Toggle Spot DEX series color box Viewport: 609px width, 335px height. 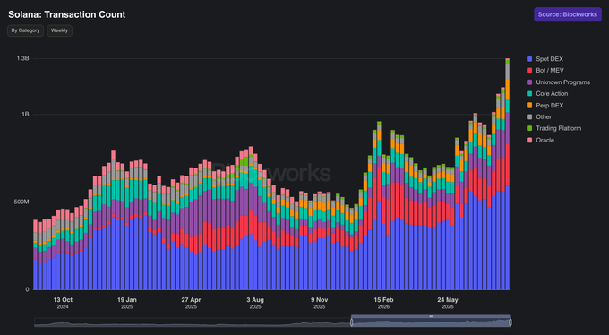click(529, 59)
